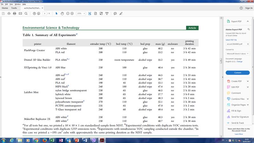This screenshot has width=254, height=143.
Task: Click the blue Convert button
Action: [237, 73]
